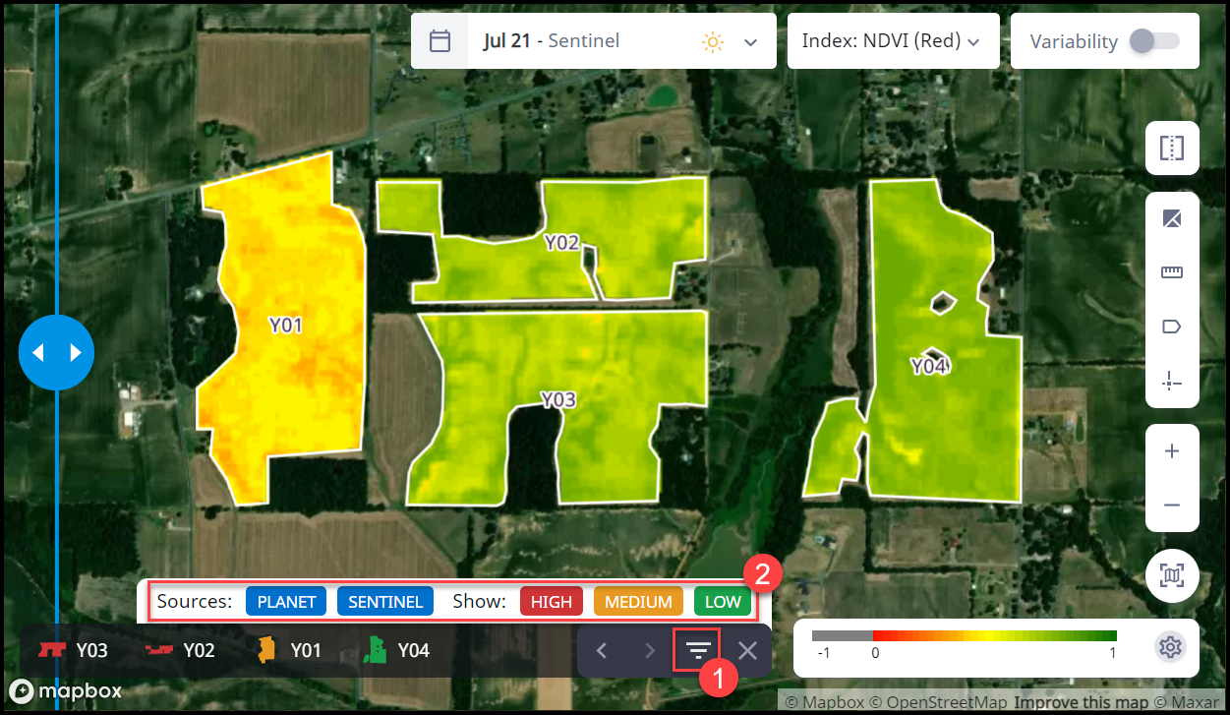Select the ruler measurement tool
Image resolution: width=1230 pixels, height=715 pixels.
pos(1172,273)
